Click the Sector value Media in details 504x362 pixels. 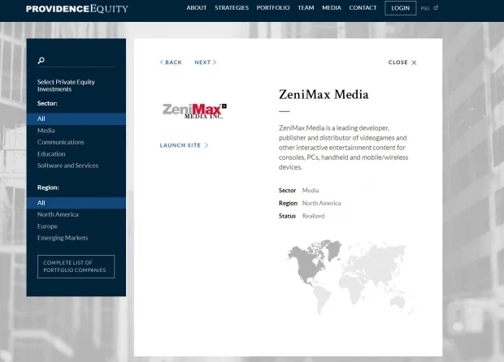tap(311, 190)
